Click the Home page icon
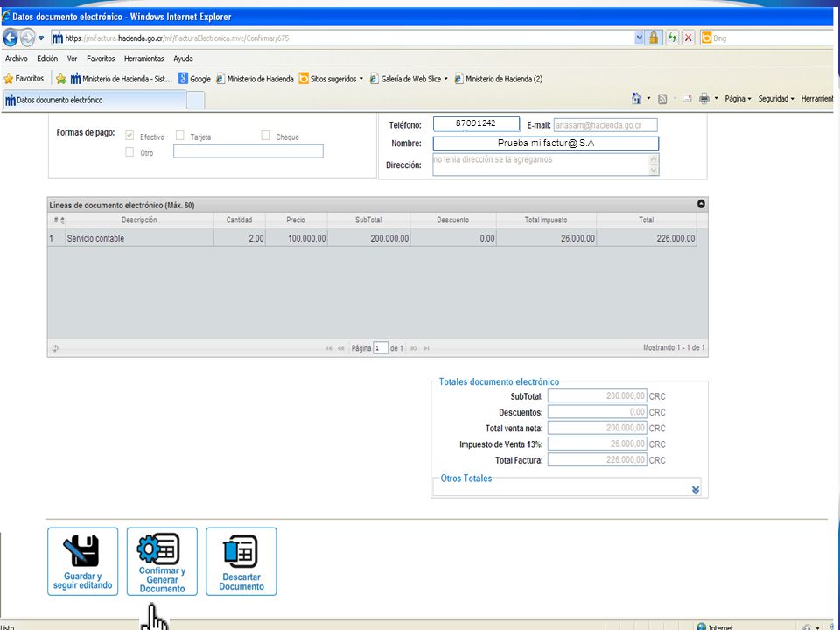840x630 pixels. coord(636,99)
